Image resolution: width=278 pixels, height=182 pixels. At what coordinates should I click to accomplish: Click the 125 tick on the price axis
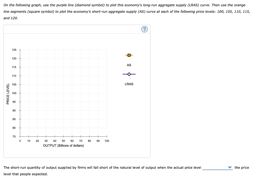point(14,50)
